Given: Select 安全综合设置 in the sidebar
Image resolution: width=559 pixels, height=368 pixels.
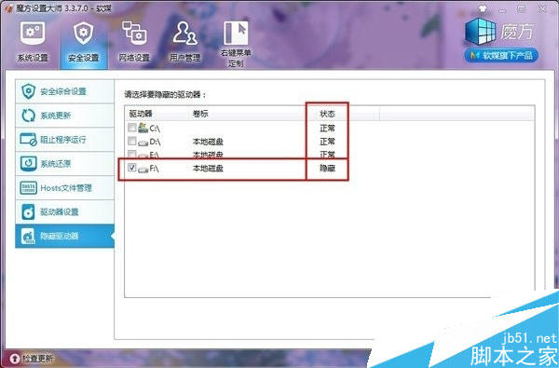Looking at the screenshot, I should (x=64, y=91).
